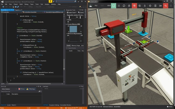The height and width of the screenshot is (109, 175).
Task: Open the Debug menu
Action: tap(26, 4)
